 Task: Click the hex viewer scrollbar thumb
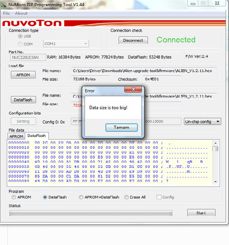point(216,149)
